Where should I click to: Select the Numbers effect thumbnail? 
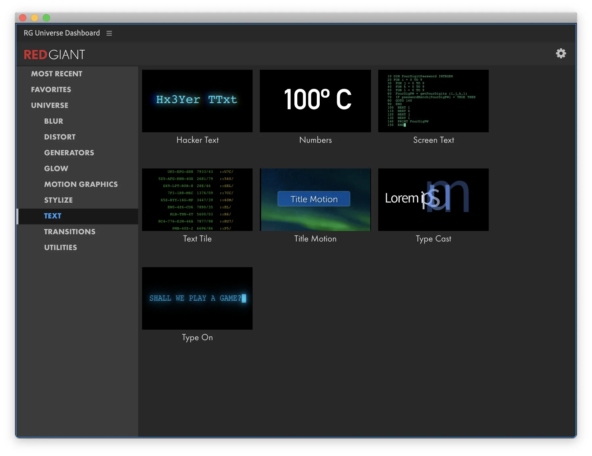click(x=315, y=101)
